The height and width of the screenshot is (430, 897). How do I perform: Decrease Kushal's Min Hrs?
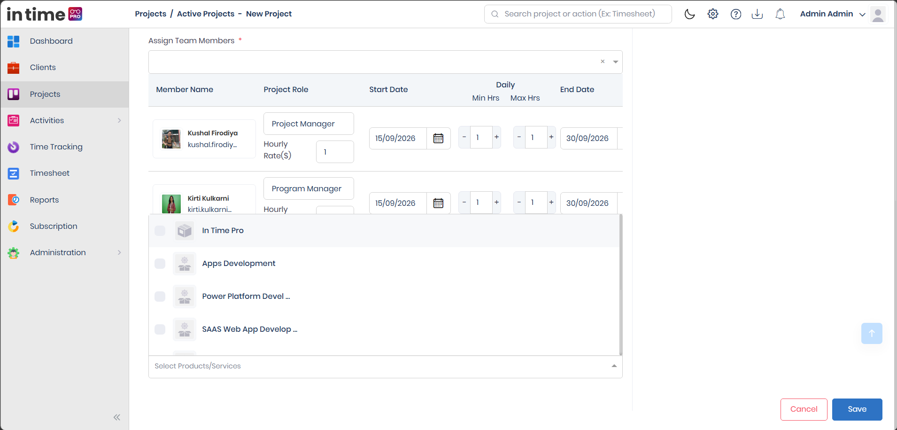click(464, 137)
